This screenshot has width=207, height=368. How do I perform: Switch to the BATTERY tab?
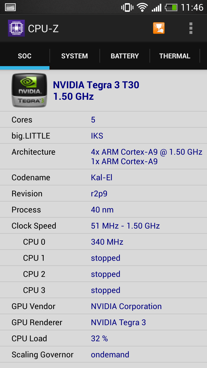[x=125, y=56]
